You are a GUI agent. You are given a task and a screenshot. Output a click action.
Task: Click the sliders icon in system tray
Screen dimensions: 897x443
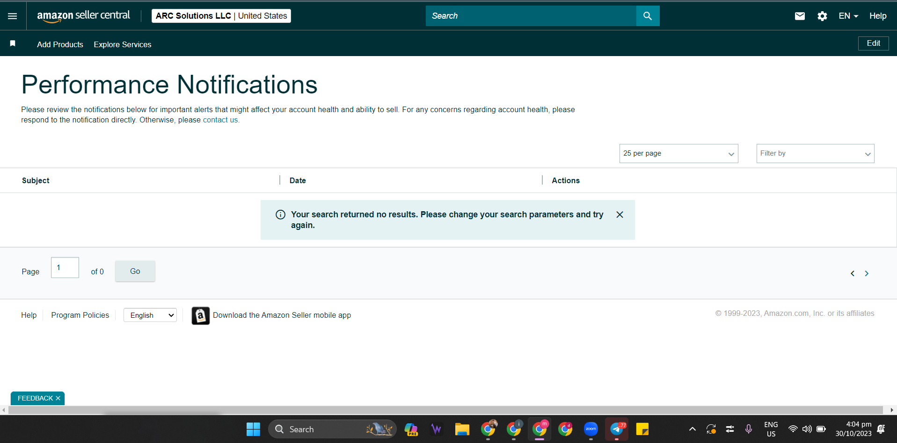point(730,429)
